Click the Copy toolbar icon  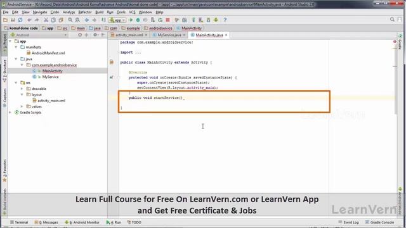coord(53,20)
